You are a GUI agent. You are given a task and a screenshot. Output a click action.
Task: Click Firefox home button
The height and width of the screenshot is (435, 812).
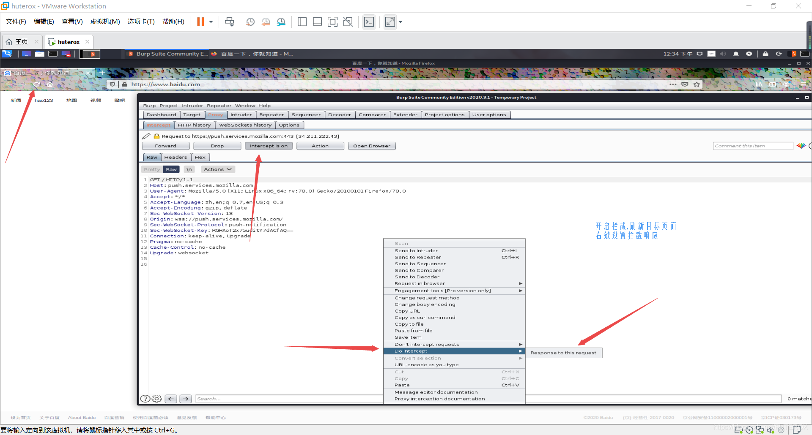50,84
